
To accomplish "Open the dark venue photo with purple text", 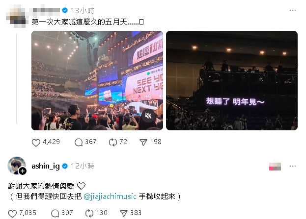I will pyautogui.click(x=232, y=80).
